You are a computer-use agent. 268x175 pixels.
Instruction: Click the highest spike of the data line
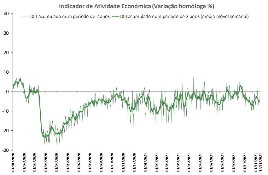pos(194,77)
